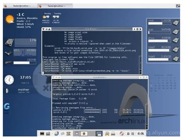
Task: Click the CPU chip icon beside 17%
Action: click(9, 42)
